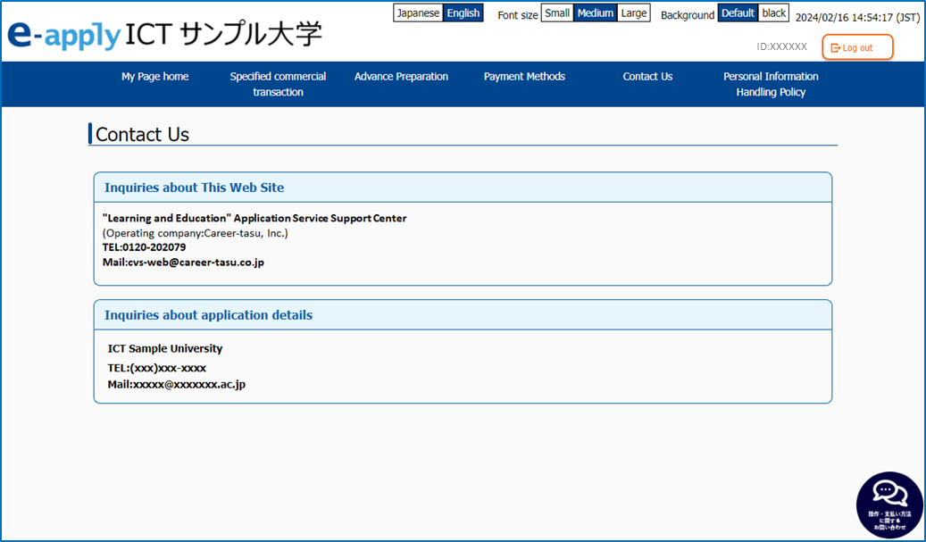The image size is (926, 542).
Task: Switch language to Japanese
Action: pos(418,13)
